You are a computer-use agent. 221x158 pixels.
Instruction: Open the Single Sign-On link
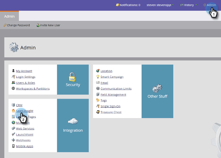pos(111,106)
